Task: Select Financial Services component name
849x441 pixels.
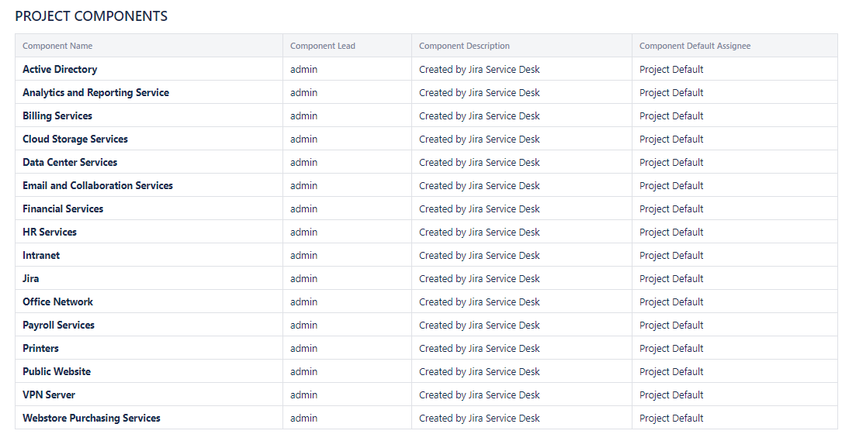Action: [63, 208]
